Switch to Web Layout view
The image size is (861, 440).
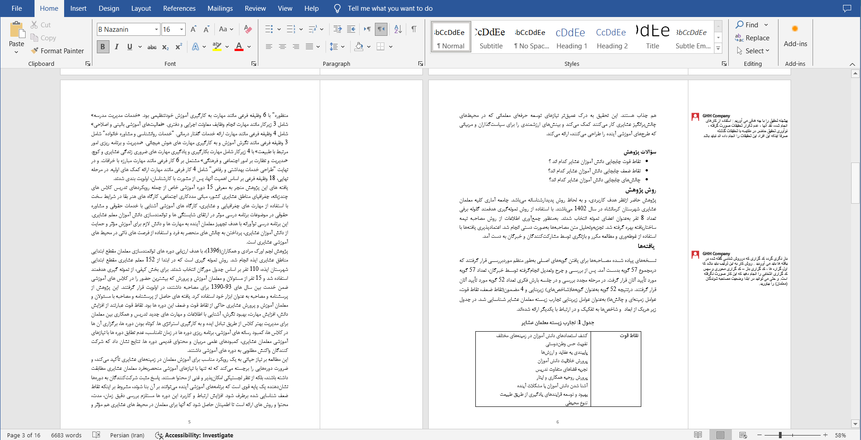pos(743,435)
